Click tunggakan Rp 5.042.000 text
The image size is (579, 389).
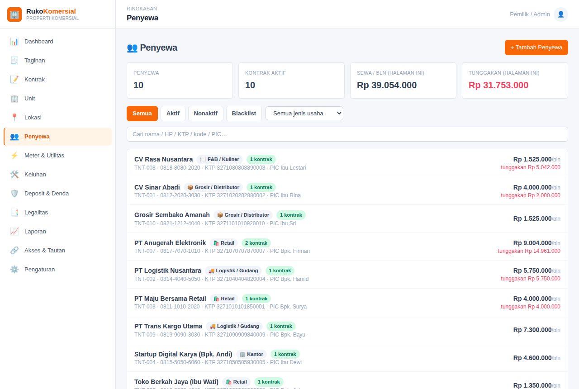tap(531, 167)
